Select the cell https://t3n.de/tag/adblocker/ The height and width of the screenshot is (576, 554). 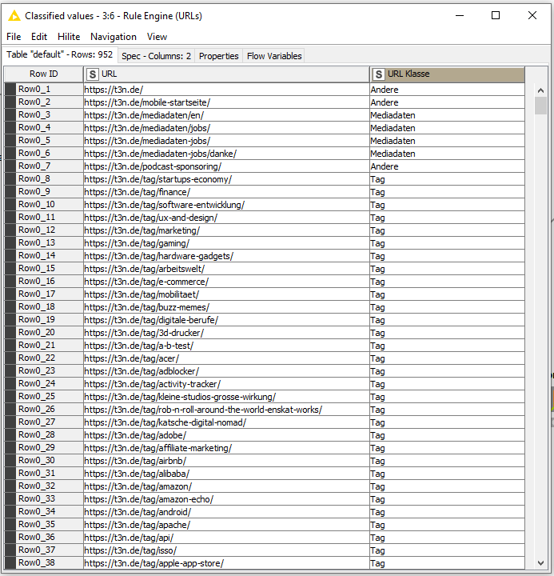[226, 371]
